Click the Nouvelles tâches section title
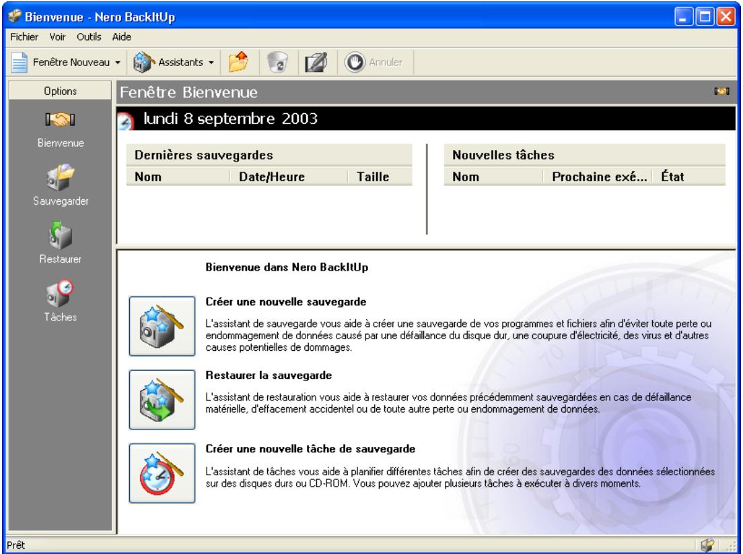 click(x=503, y=155)
